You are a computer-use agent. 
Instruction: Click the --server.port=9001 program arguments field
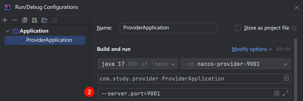pyautogui.click(x=194, y=94)
